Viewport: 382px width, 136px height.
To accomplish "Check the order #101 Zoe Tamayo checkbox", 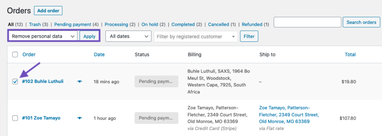I will pos(15,118).
